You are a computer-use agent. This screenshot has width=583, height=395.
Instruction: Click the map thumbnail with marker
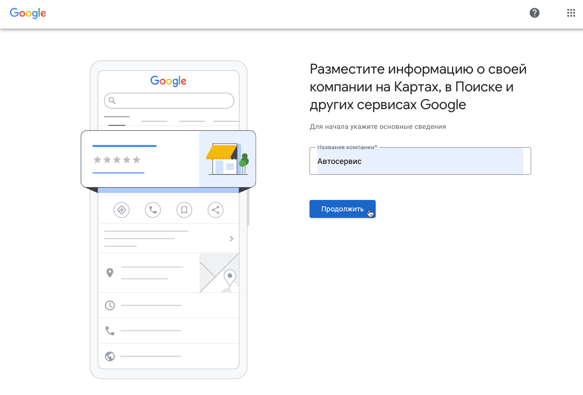219,273
